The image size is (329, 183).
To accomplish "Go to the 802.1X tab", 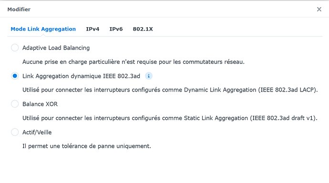I will pyautogui.click(x=143, y=29).
